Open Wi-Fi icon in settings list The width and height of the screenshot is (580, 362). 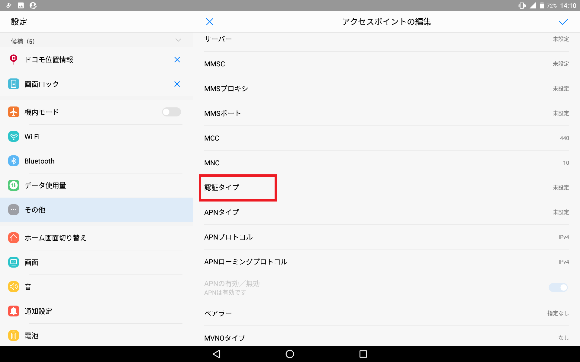(14, 136)
